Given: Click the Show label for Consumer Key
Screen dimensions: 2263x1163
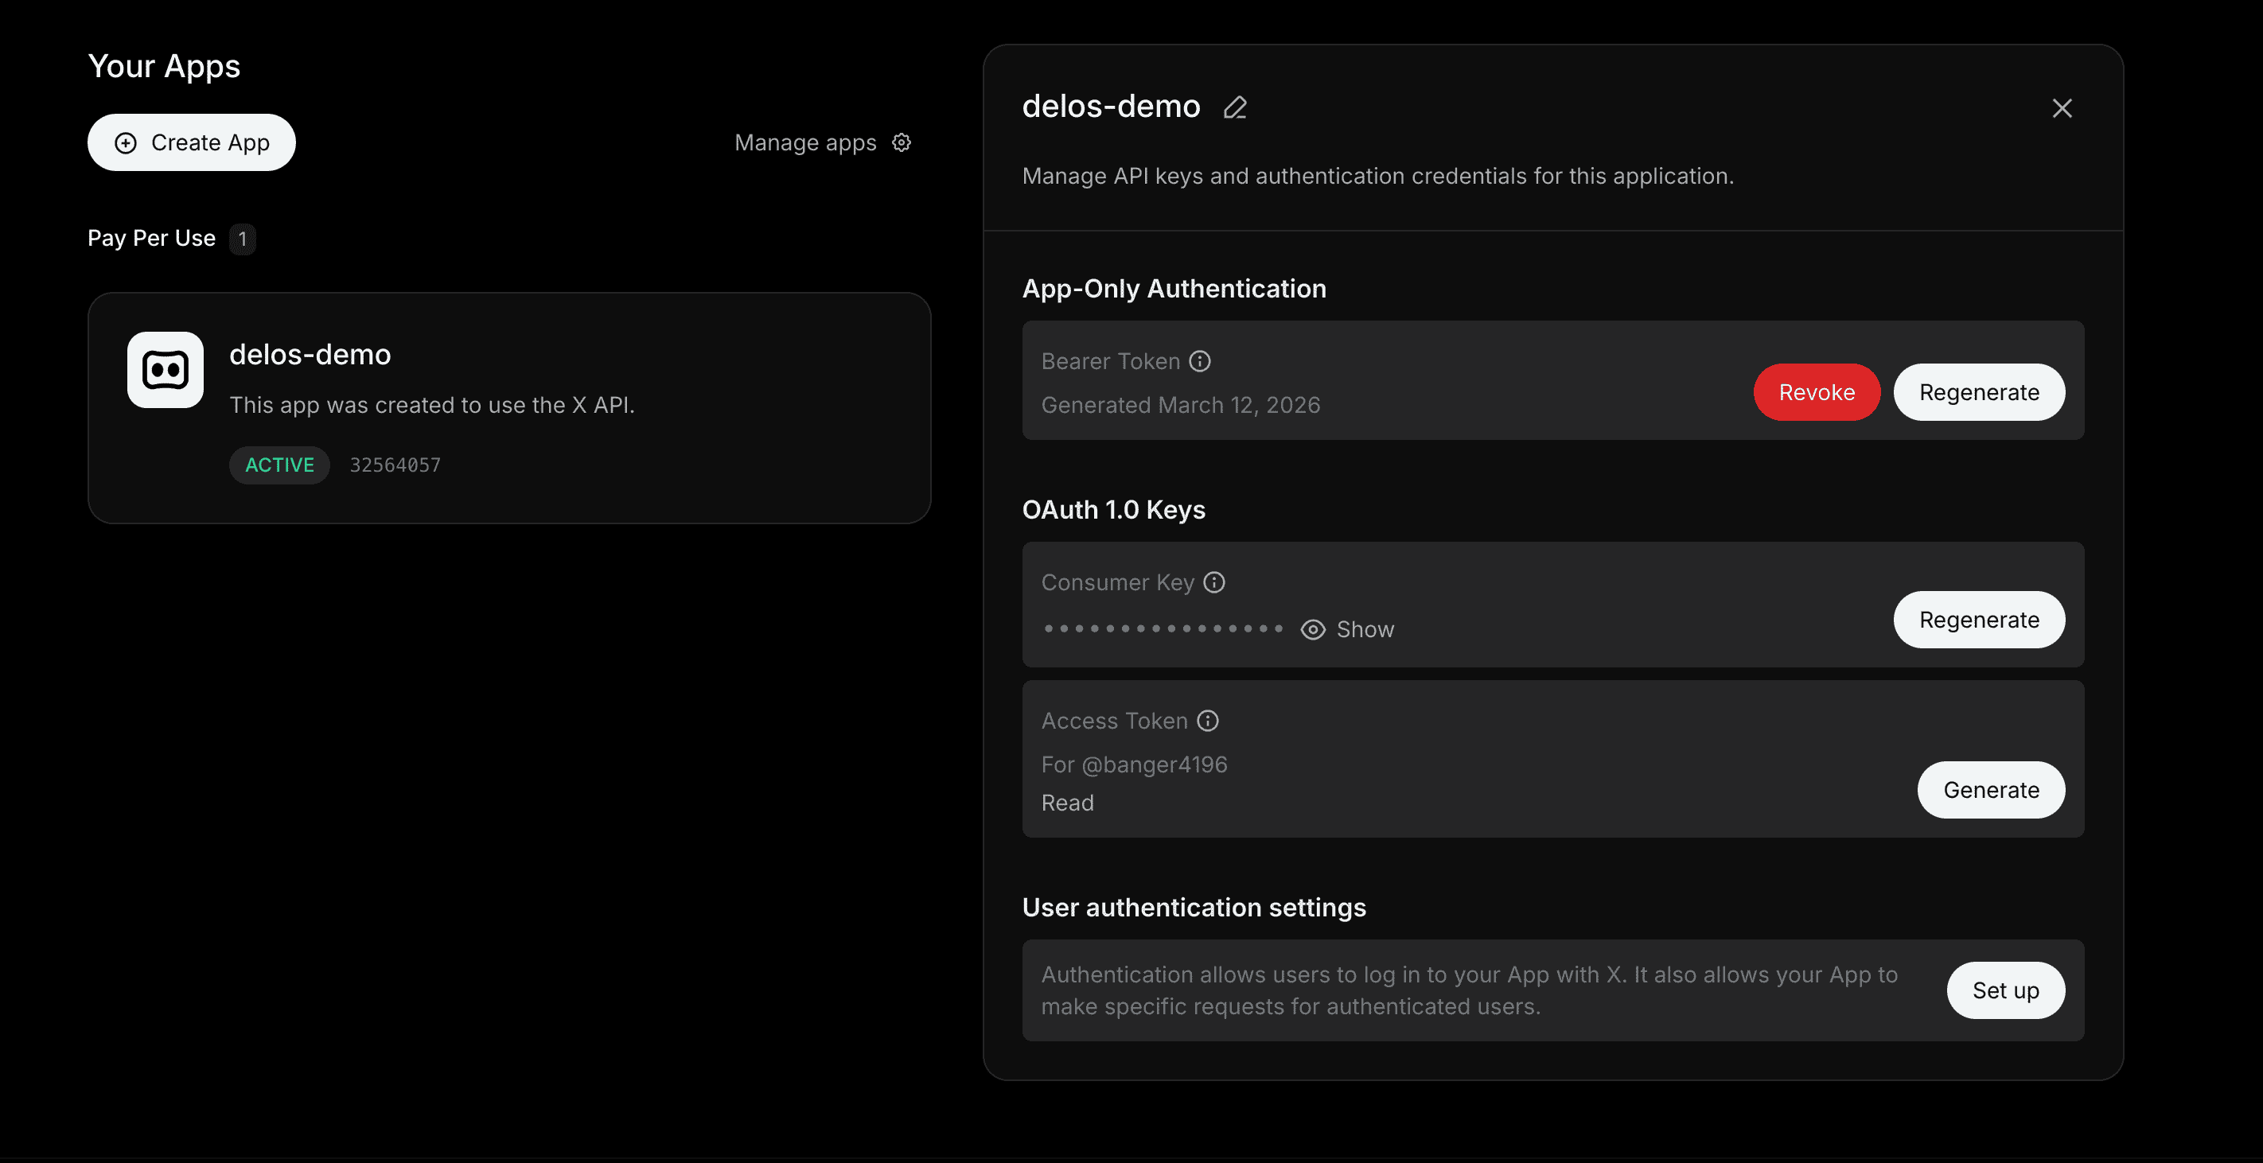Looking at the screenshot, I should coord(1365,630).
